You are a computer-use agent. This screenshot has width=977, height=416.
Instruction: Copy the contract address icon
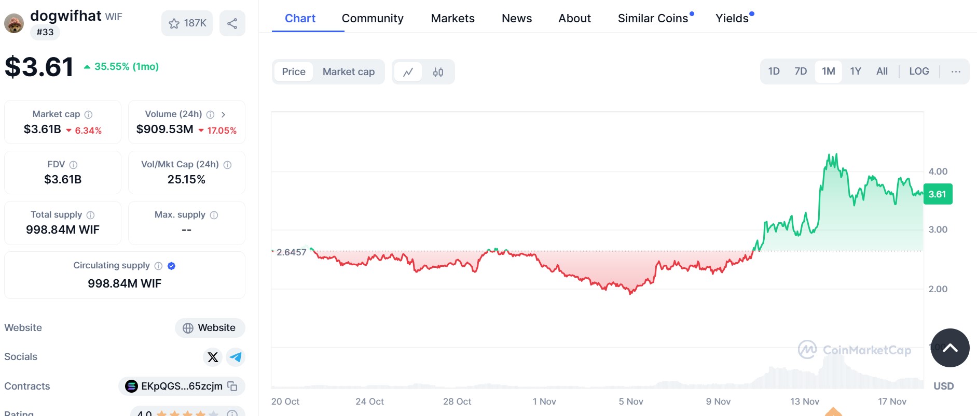click(x=233, y=386)
